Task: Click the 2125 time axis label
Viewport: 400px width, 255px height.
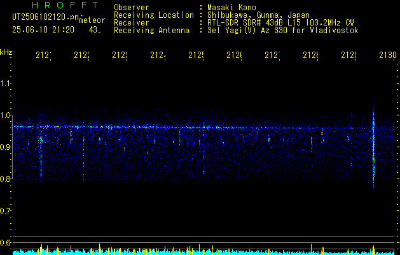Action: (x=196, y=55)
